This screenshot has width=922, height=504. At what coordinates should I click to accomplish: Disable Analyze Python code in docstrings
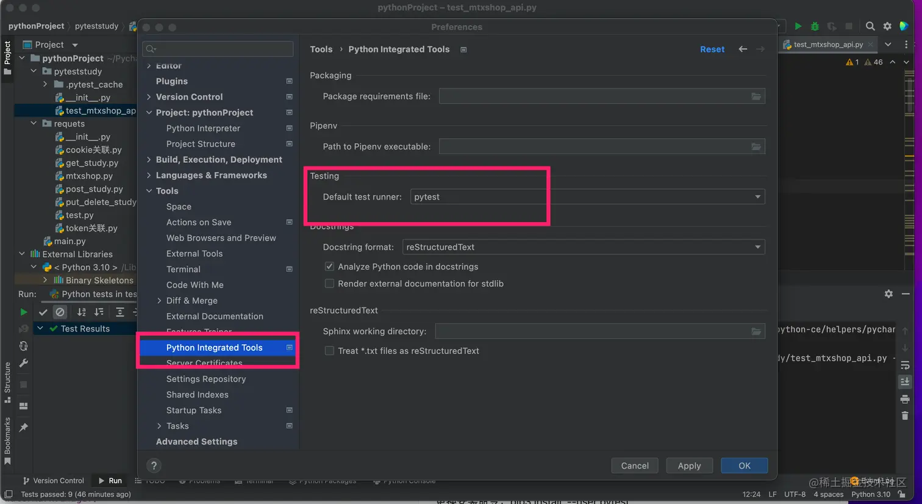329,267
